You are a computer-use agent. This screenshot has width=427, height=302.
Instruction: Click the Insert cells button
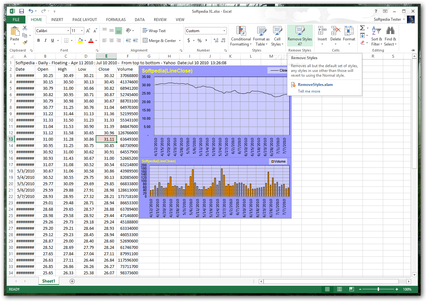coord(322,36)
